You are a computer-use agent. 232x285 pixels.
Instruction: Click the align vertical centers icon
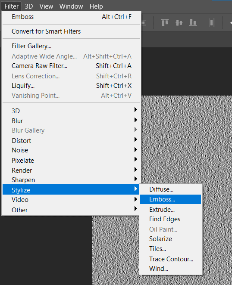tap(179, 23)
